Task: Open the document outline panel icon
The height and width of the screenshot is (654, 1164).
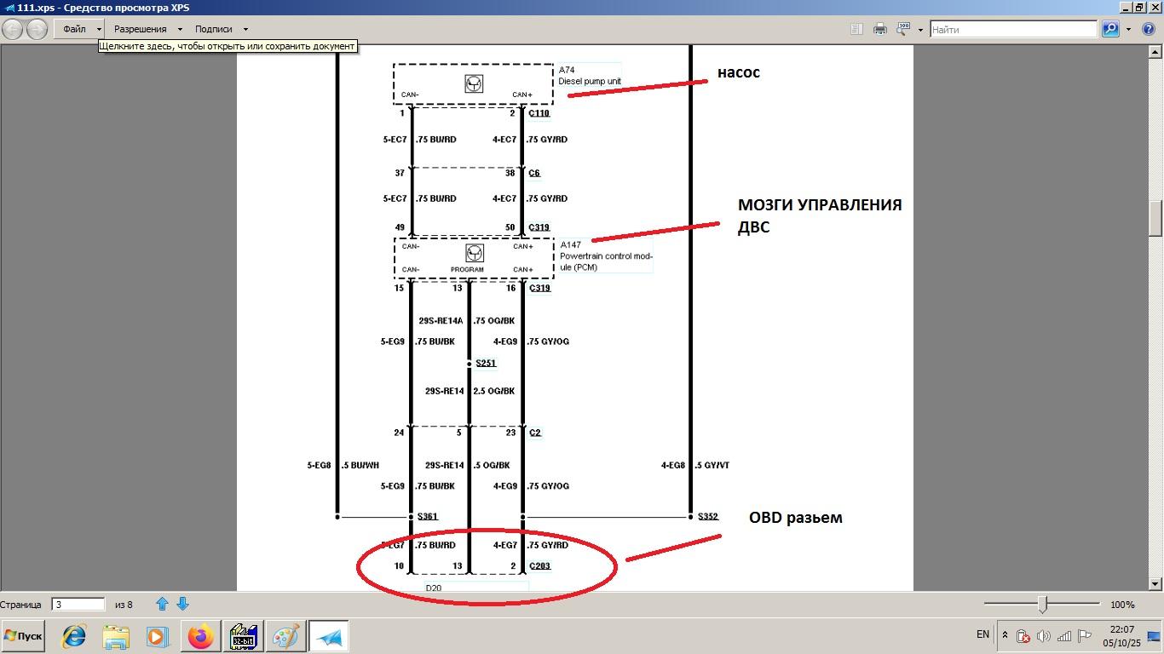Action: tap(857, 29)
